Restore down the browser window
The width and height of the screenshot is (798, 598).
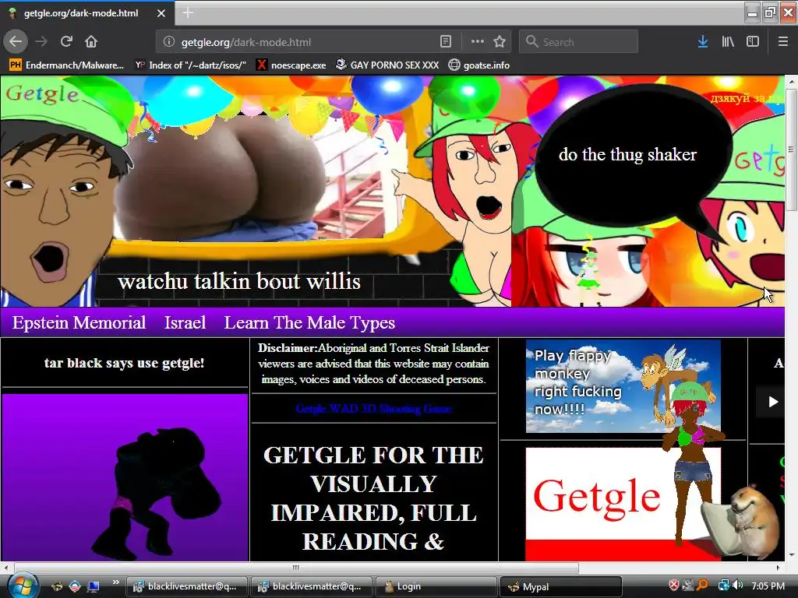[x=771, y=12]
